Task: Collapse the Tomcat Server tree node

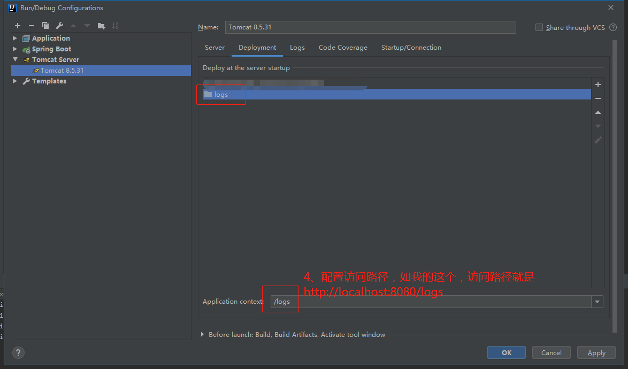Action: coord(15,59)
